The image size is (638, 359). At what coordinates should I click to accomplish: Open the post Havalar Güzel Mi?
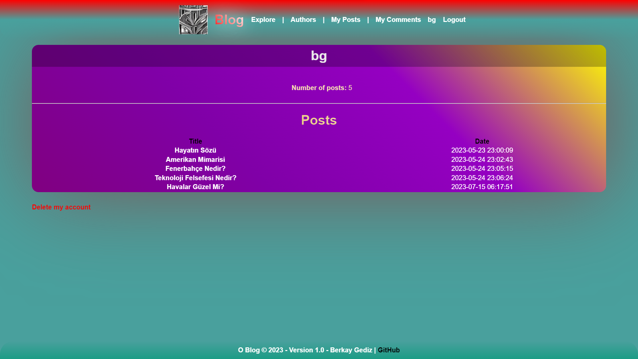(195, 187)
